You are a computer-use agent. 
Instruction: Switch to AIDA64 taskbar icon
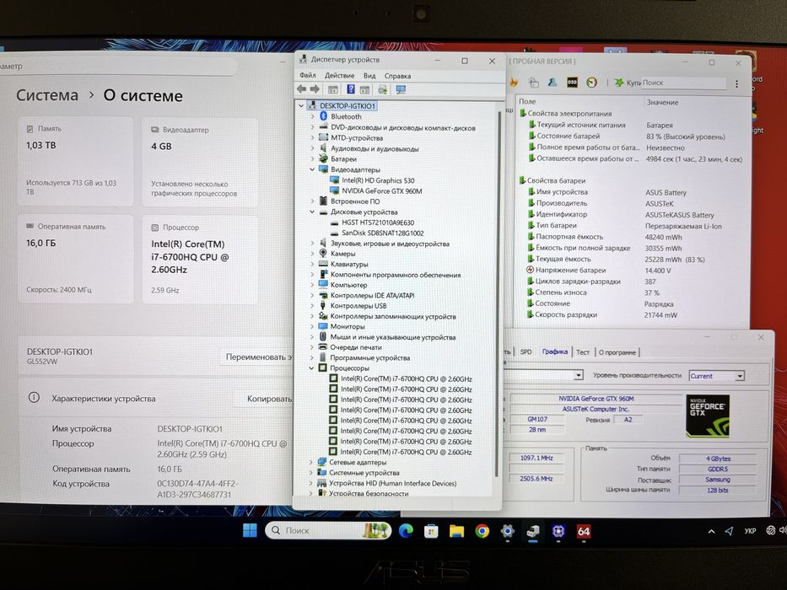pos(584,531)
